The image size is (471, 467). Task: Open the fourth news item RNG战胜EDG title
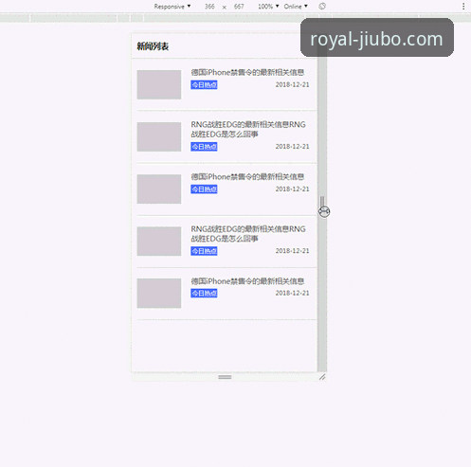tap(248, 234)
